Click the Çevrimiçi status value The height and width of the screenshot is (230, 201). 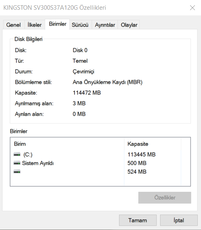[83, 72]
